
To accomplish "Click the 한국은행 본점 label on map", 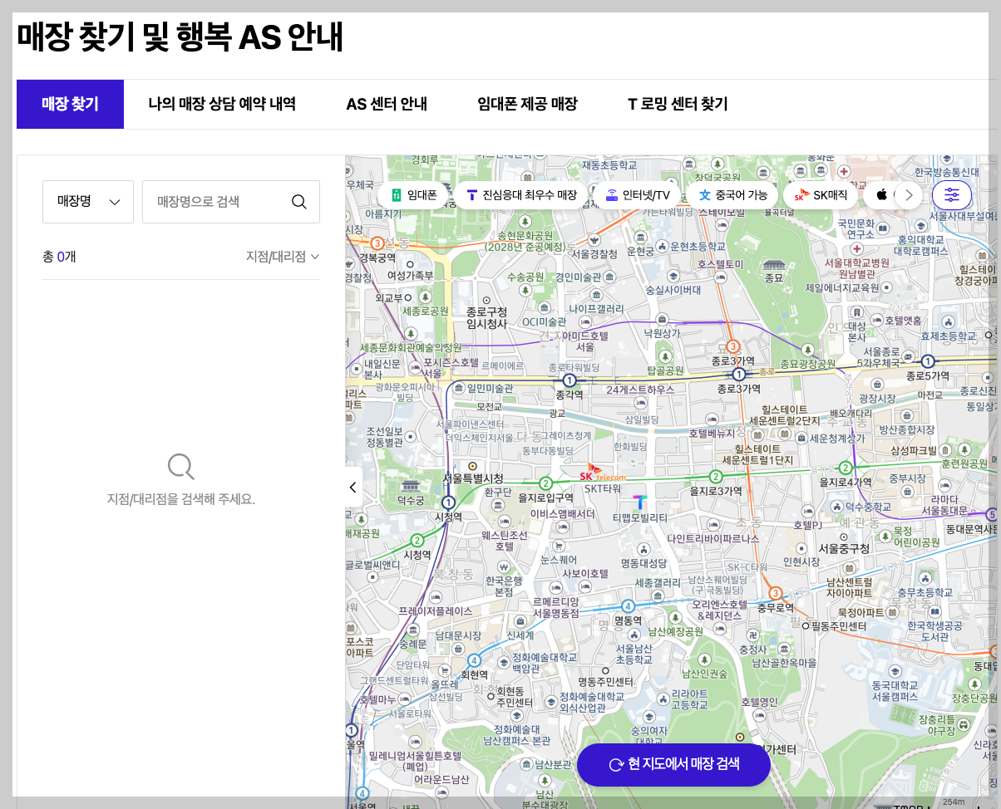I will (504, 586).
